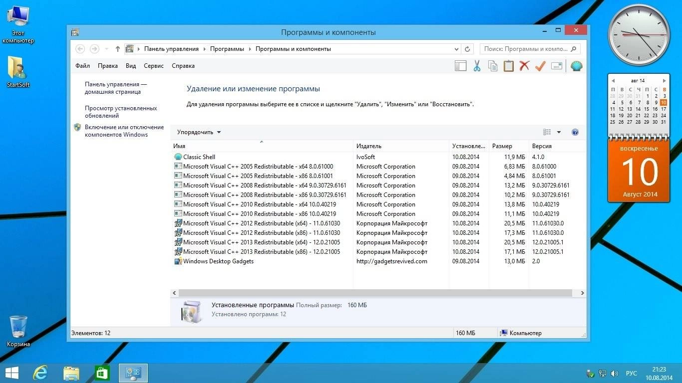Select Visual C++ 2013 (x86) 12.0.21005 row
This screenshot has height=383, width=682.
(x=378, y=252)
